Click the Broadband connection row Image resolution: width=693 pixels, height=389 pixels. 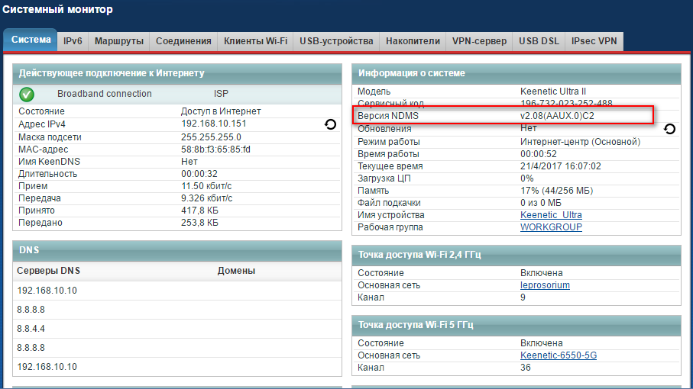coord(105,94)
